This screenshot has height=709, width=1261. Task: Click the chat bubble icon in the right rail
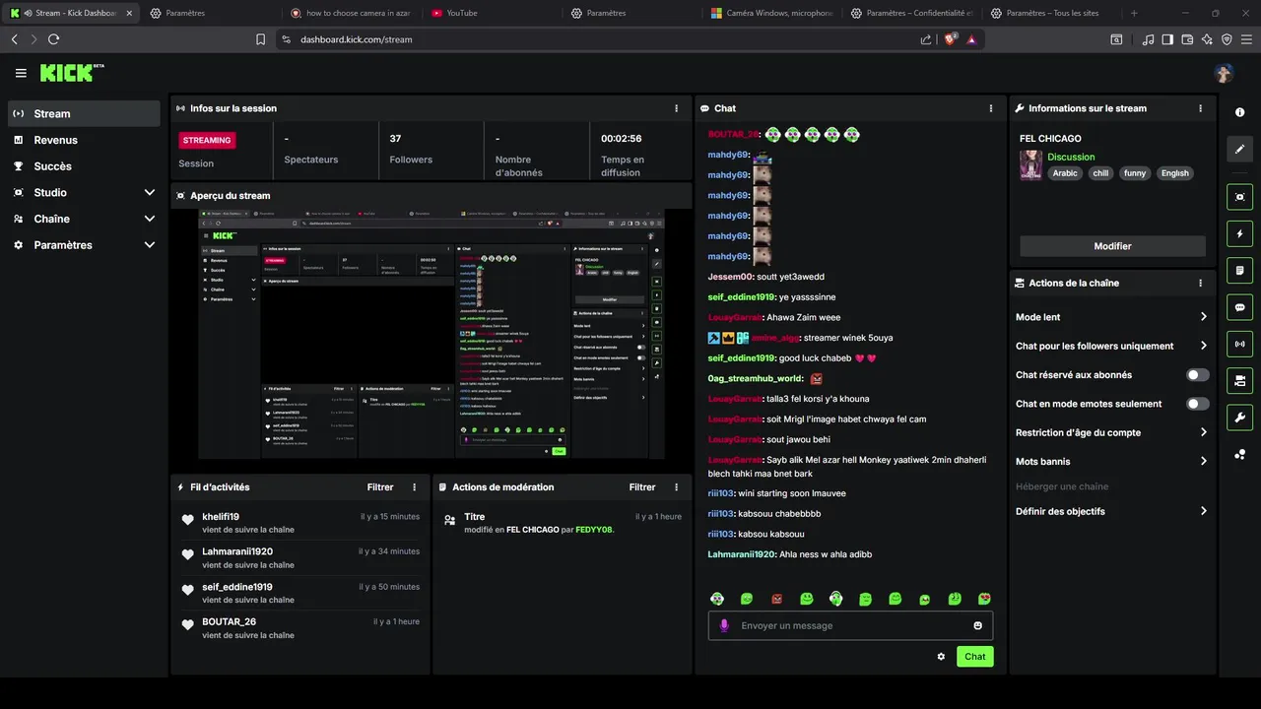click(1239, 307)
